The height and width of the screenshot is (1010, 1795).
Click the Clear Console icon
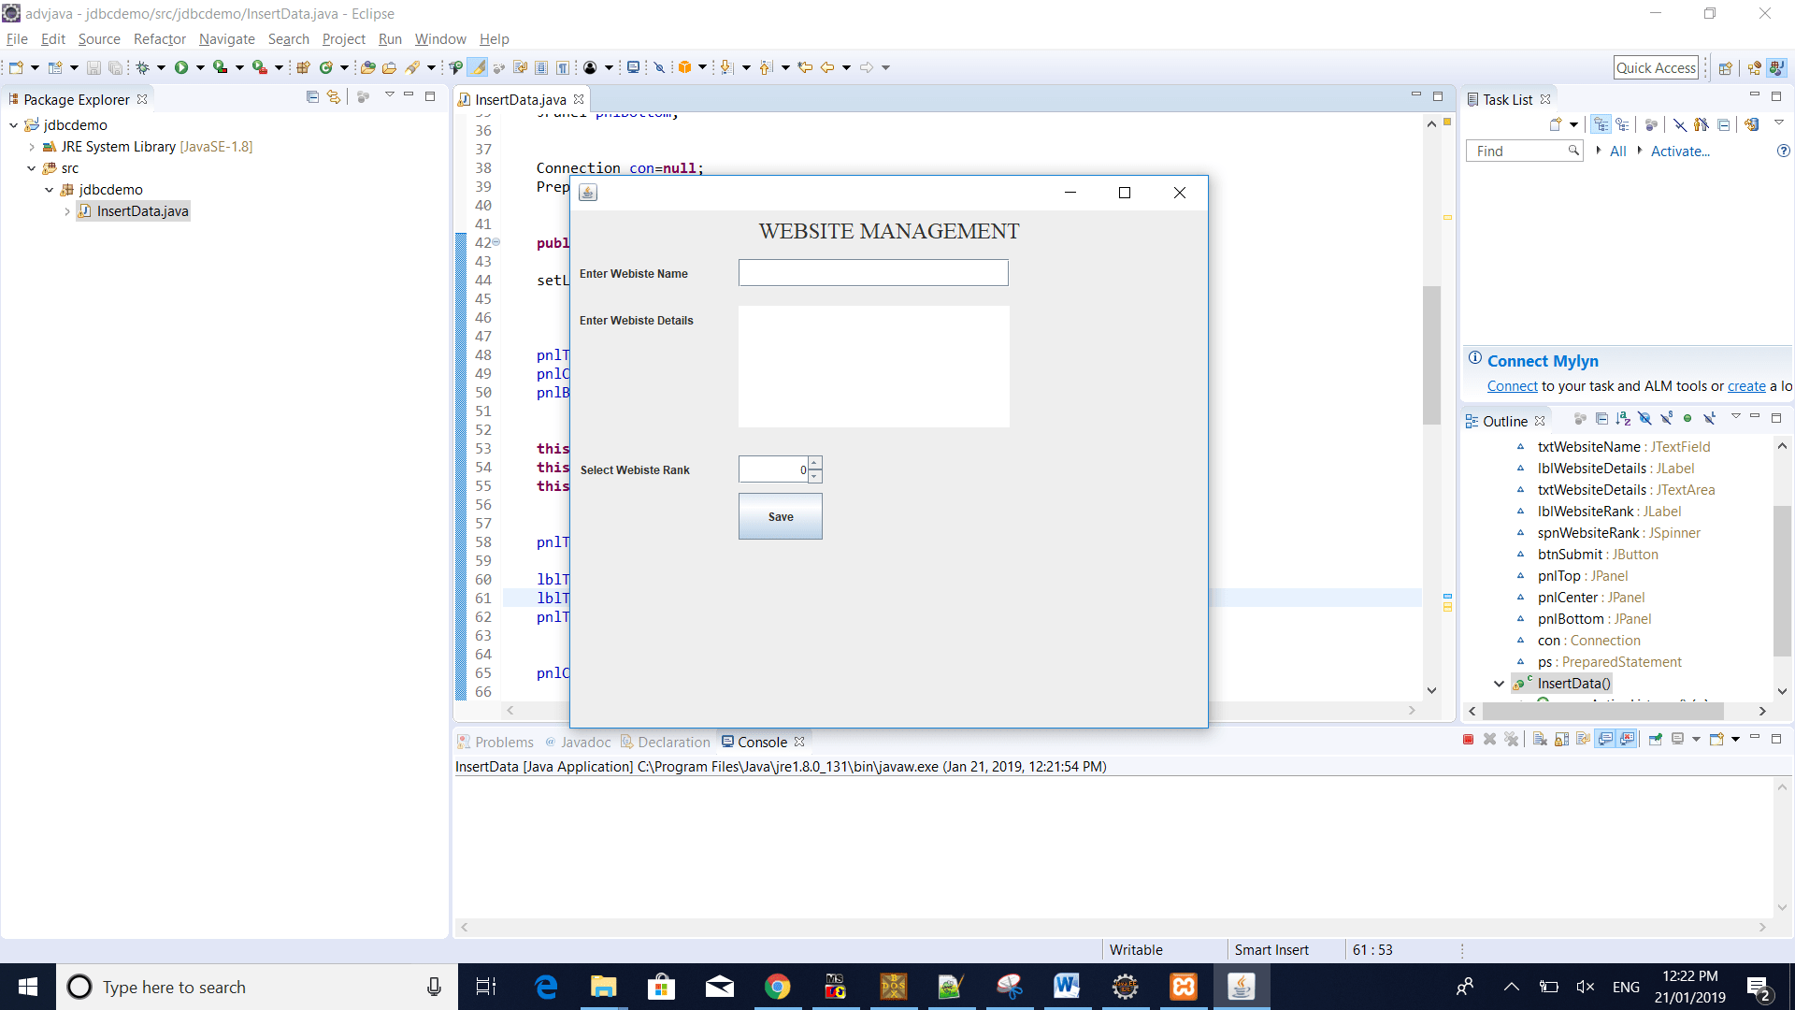tap(1539, 740)
